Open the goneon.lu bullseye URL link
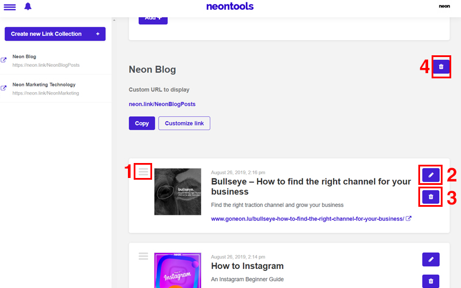Viewport: 461px width, 288px height. [308, 219]
